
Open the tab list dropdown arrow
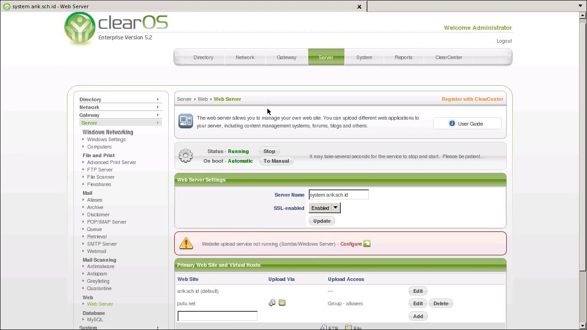581,6
